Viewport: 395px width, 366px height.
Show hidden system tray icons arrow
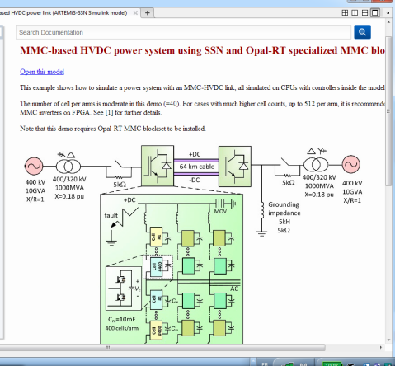pyautogui.click(x=253, y=363)
